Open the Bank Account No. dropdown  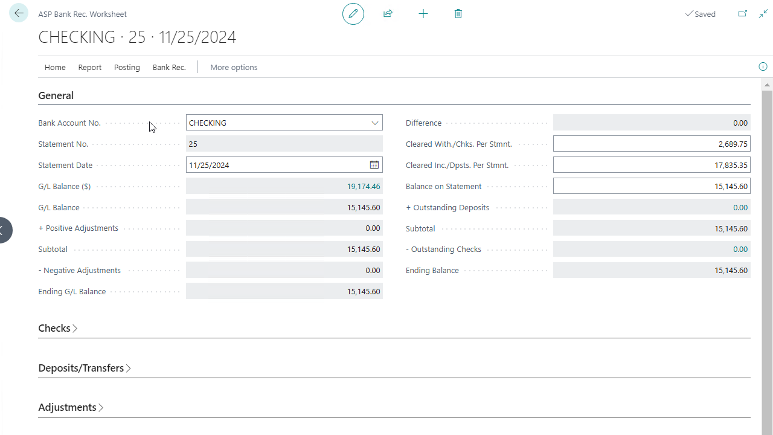pyautogui.click(x=375, y=123)
